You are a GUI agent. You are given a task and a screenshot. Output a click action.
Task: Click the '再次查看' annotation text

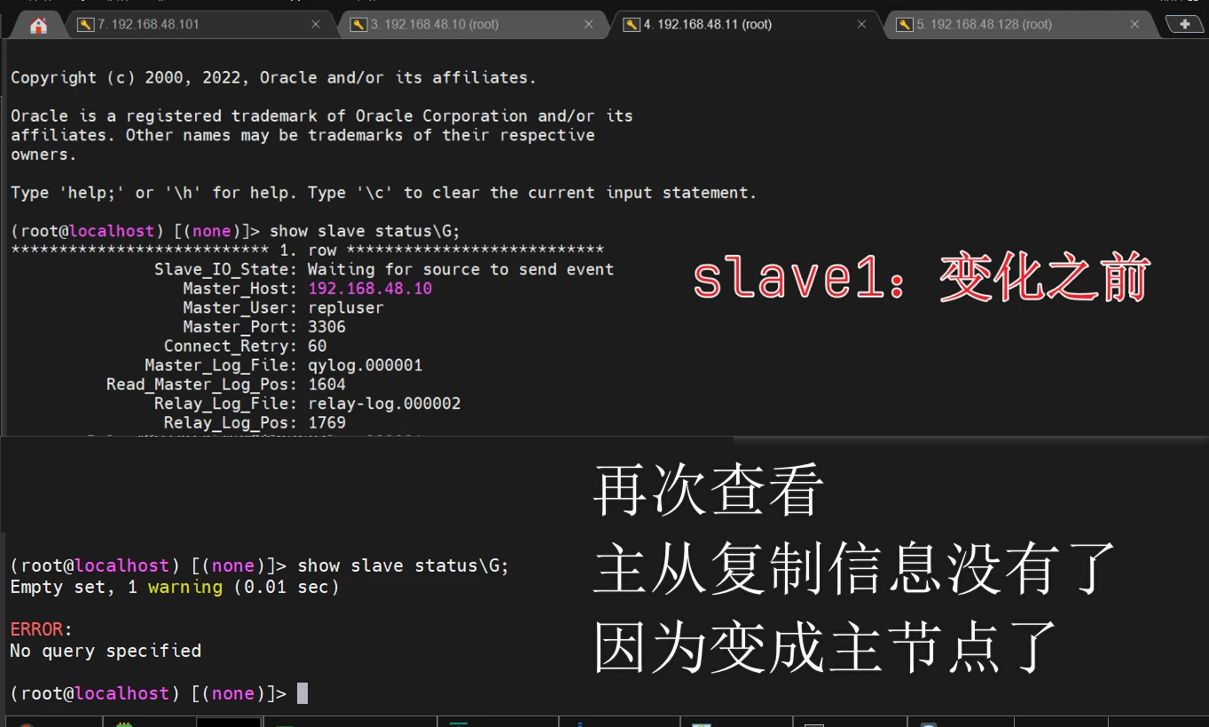tap(708, 491)
